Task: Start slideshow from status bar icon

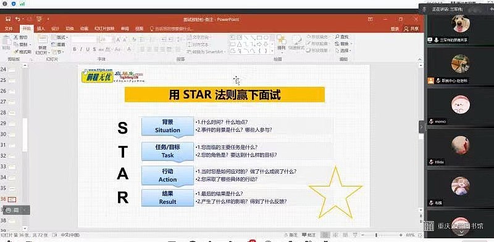Action: point(356,235)
